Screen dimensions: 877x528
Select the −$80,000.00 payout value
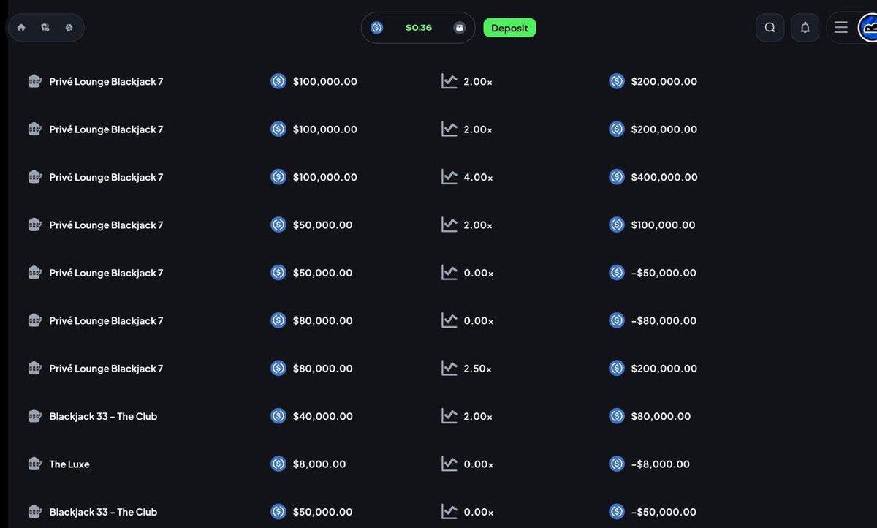(664, 320)
